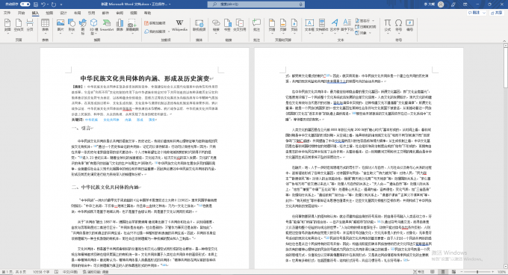Open the 页眉 Header dropdown
This screenshot has width=508, height=275.
(x=272, y=26)
